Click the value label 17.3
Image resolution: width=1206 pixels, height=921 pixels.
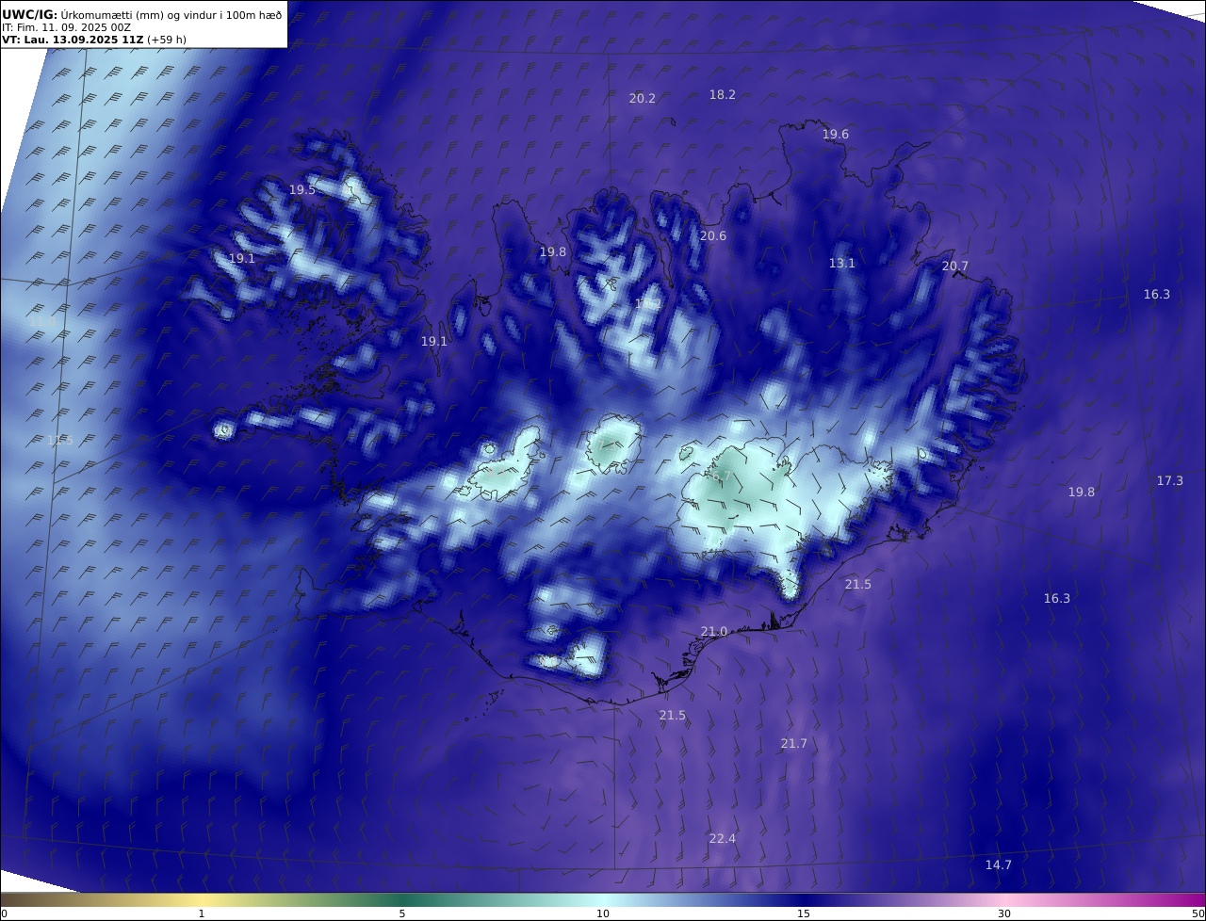coord(1170,481)
